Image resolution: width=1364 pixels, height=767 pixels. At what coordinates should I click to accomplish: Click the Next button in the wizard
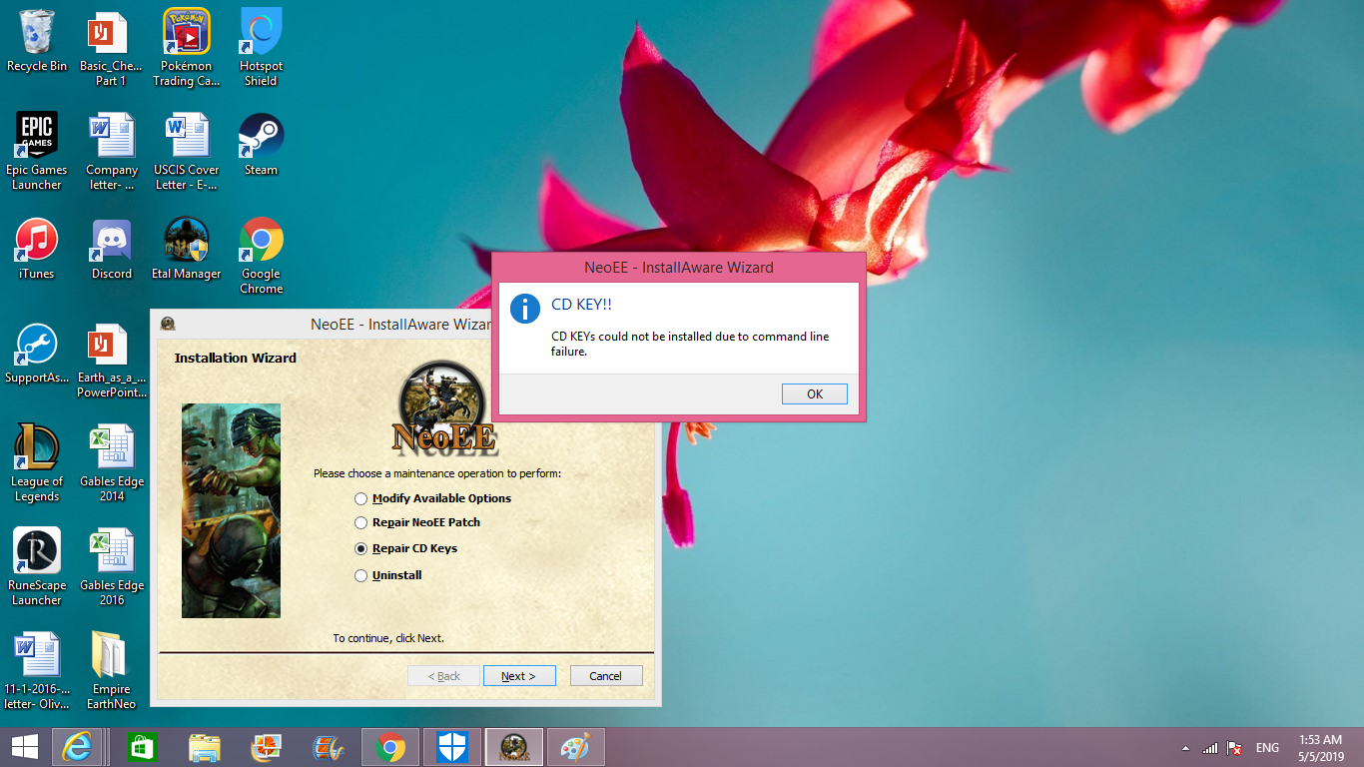tap(518, 676)
